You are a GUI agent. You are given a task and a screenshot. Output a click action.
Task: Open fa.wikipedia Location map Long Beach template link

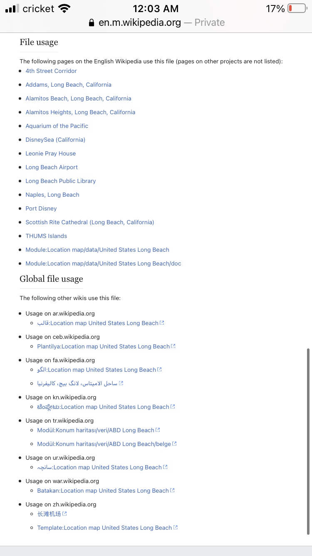tap(97, 370)
